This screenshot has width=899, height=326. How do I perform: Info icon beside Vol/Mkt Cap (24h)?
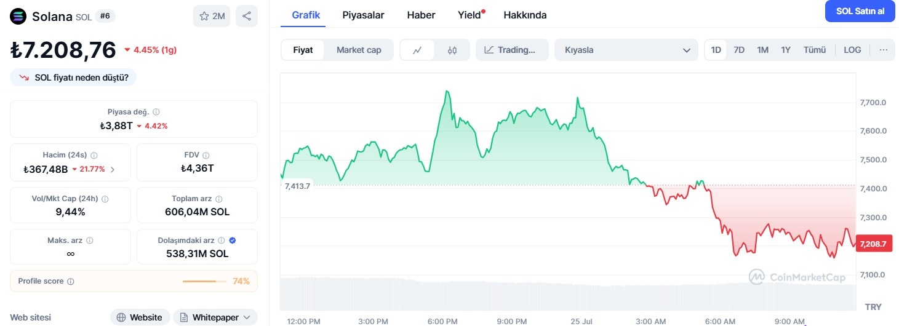[105, 199]
